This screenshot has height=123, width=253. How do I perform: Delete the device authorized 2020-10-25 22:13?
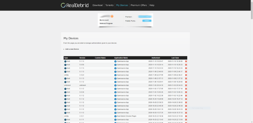186,120
